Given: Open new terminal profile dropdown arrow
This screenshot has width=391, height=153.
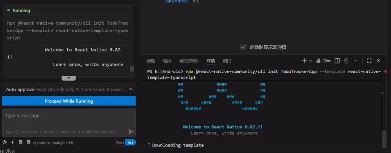Looking at the screenshot, I should pos(310,61).
